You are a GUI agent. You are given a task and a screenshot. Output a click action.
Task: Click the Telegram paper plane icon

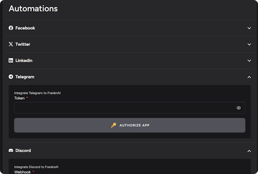point(11,77)
